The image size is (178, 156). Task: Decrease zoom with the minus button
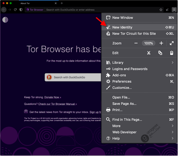coord(136,43)
